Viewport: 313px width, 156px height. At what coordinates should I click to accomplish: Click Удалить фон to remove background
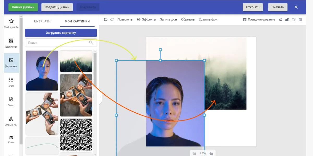click(208, 19)
